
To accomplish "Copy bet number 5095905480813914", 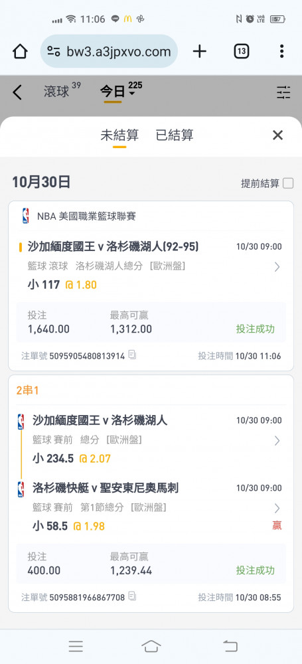I will tap(132, 355).
